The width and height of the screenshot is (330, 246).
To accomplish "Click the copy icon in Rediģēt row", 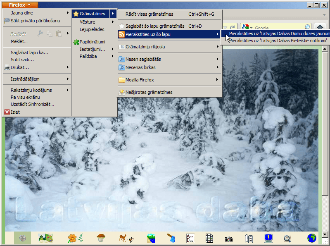I will pos(50,33).
